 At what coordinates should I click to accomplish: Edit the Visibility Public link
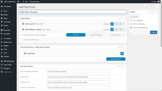tap(144, 24)
